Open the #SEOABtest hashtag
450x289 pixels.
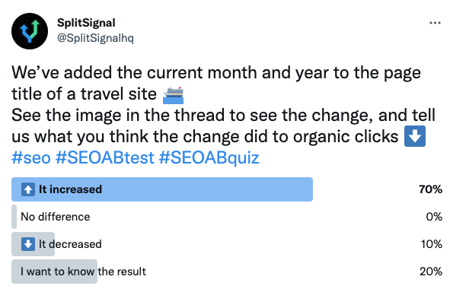click(x=105, y=157)
